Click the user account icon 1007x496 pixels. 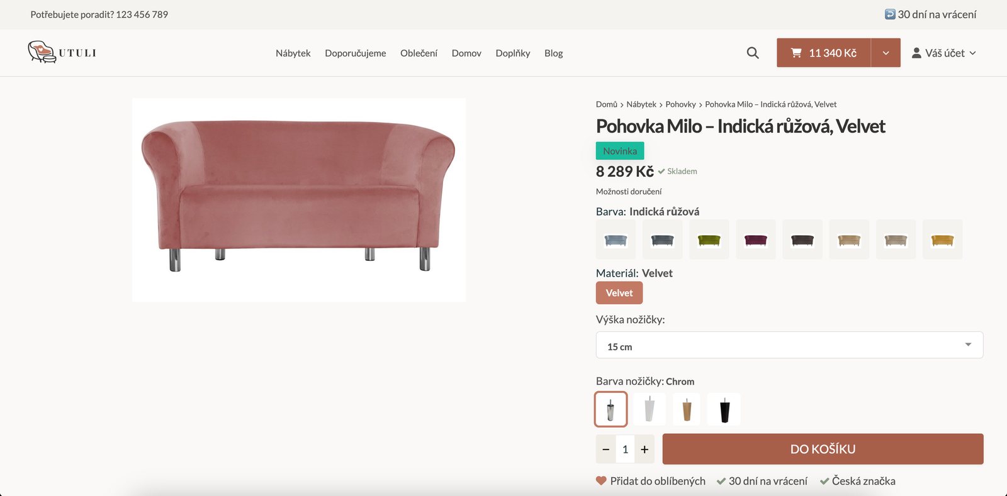pyautogui.click(x=916, y=53)
